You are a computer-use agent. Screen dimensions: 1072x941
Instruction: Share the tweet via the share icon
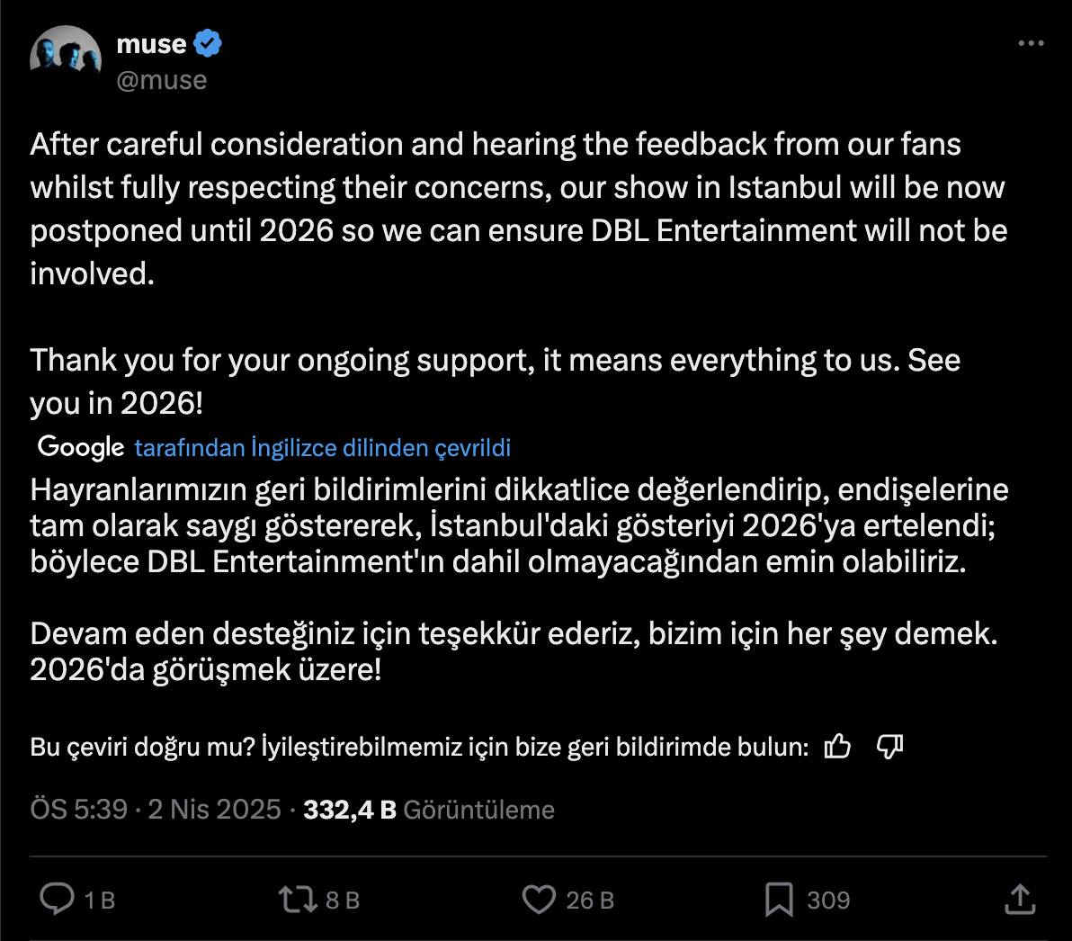[x=1019, y=898]
